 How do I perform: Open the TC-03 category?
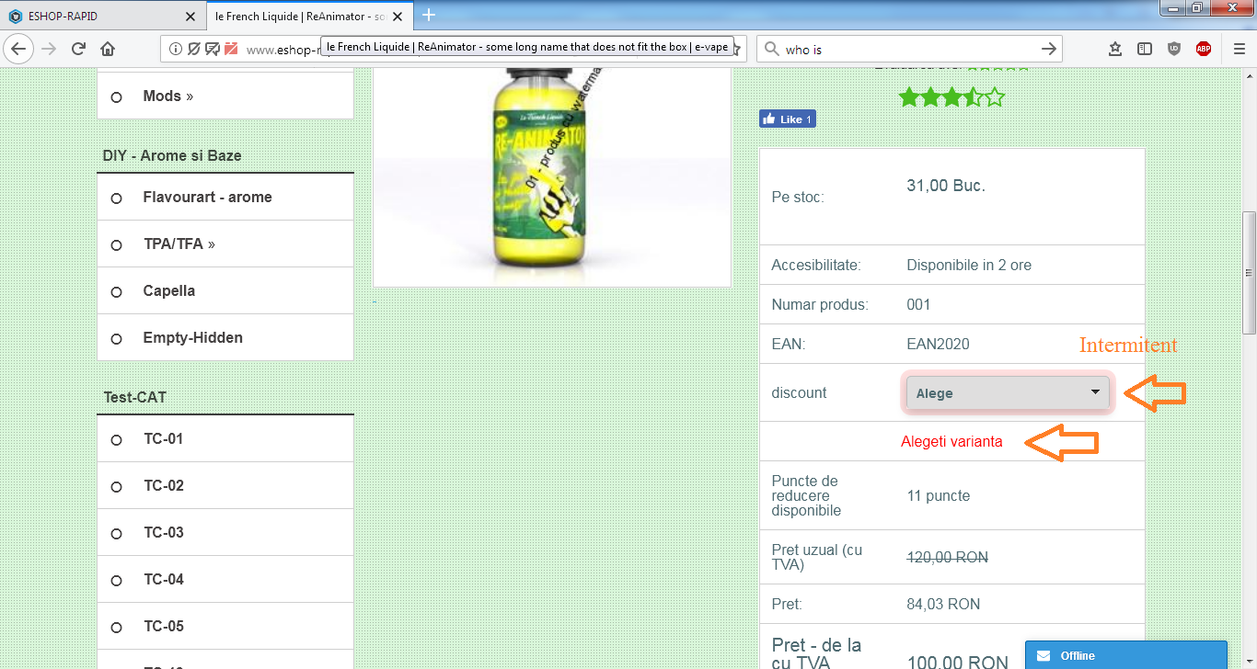pyautogui.click(x=164, y=532)
